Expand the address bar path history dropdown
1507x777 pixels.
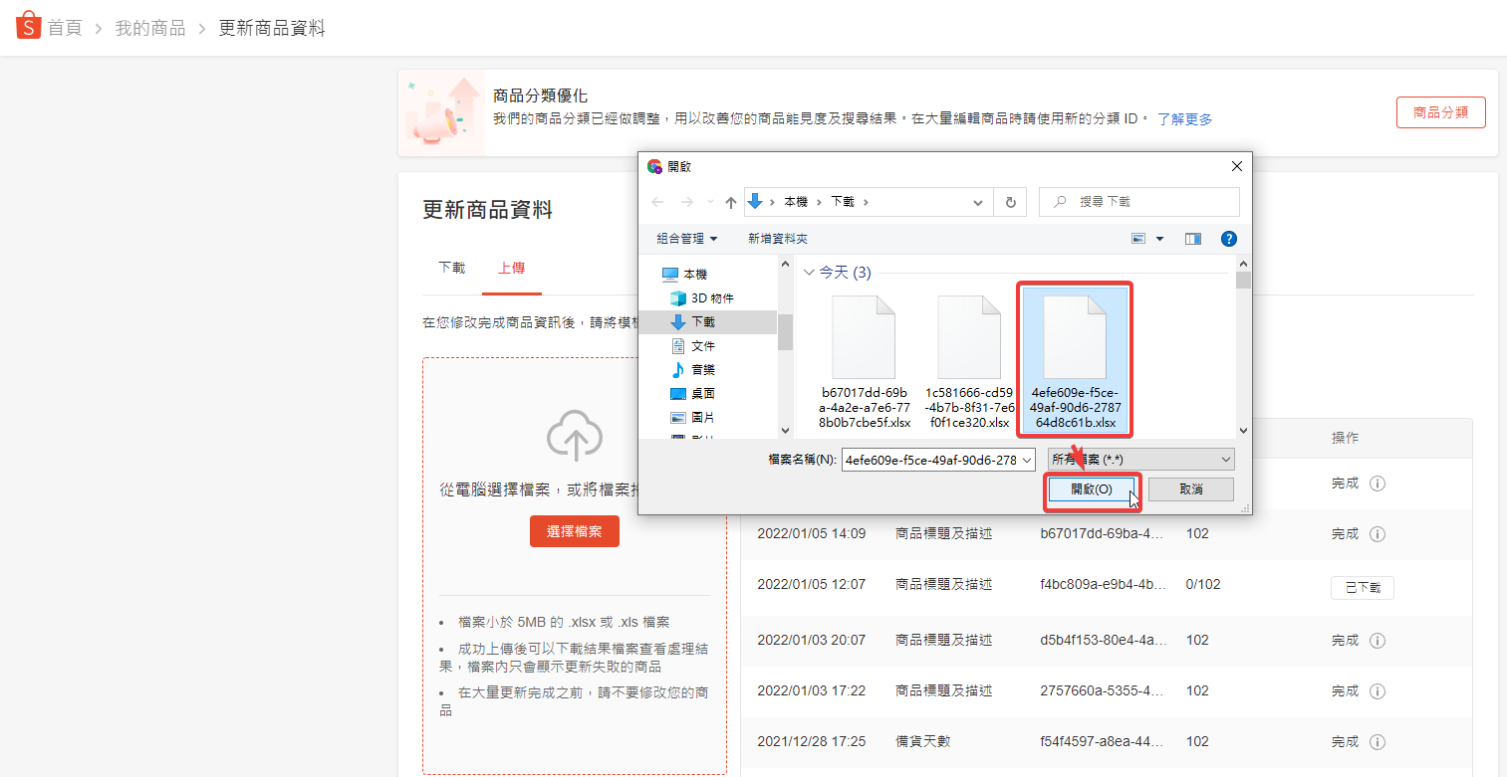pyautogui.click(x=978, y=202)
